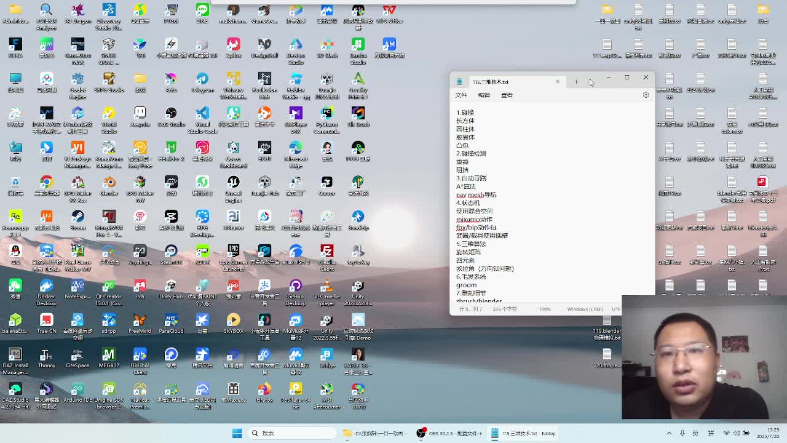Open the itch desktop icon
The image size is (787, 443).
coord(140,289)
